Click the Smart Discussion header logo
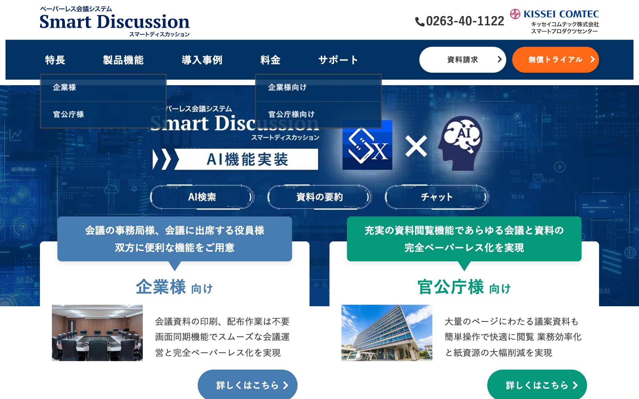 pyautogui.click(x=114, y=21)
